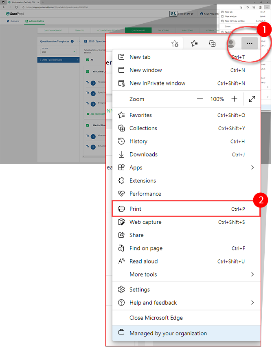This screenshot has height=350, width=272.
Task: Open Downloads from the menu
Action: tap(186, 154)
